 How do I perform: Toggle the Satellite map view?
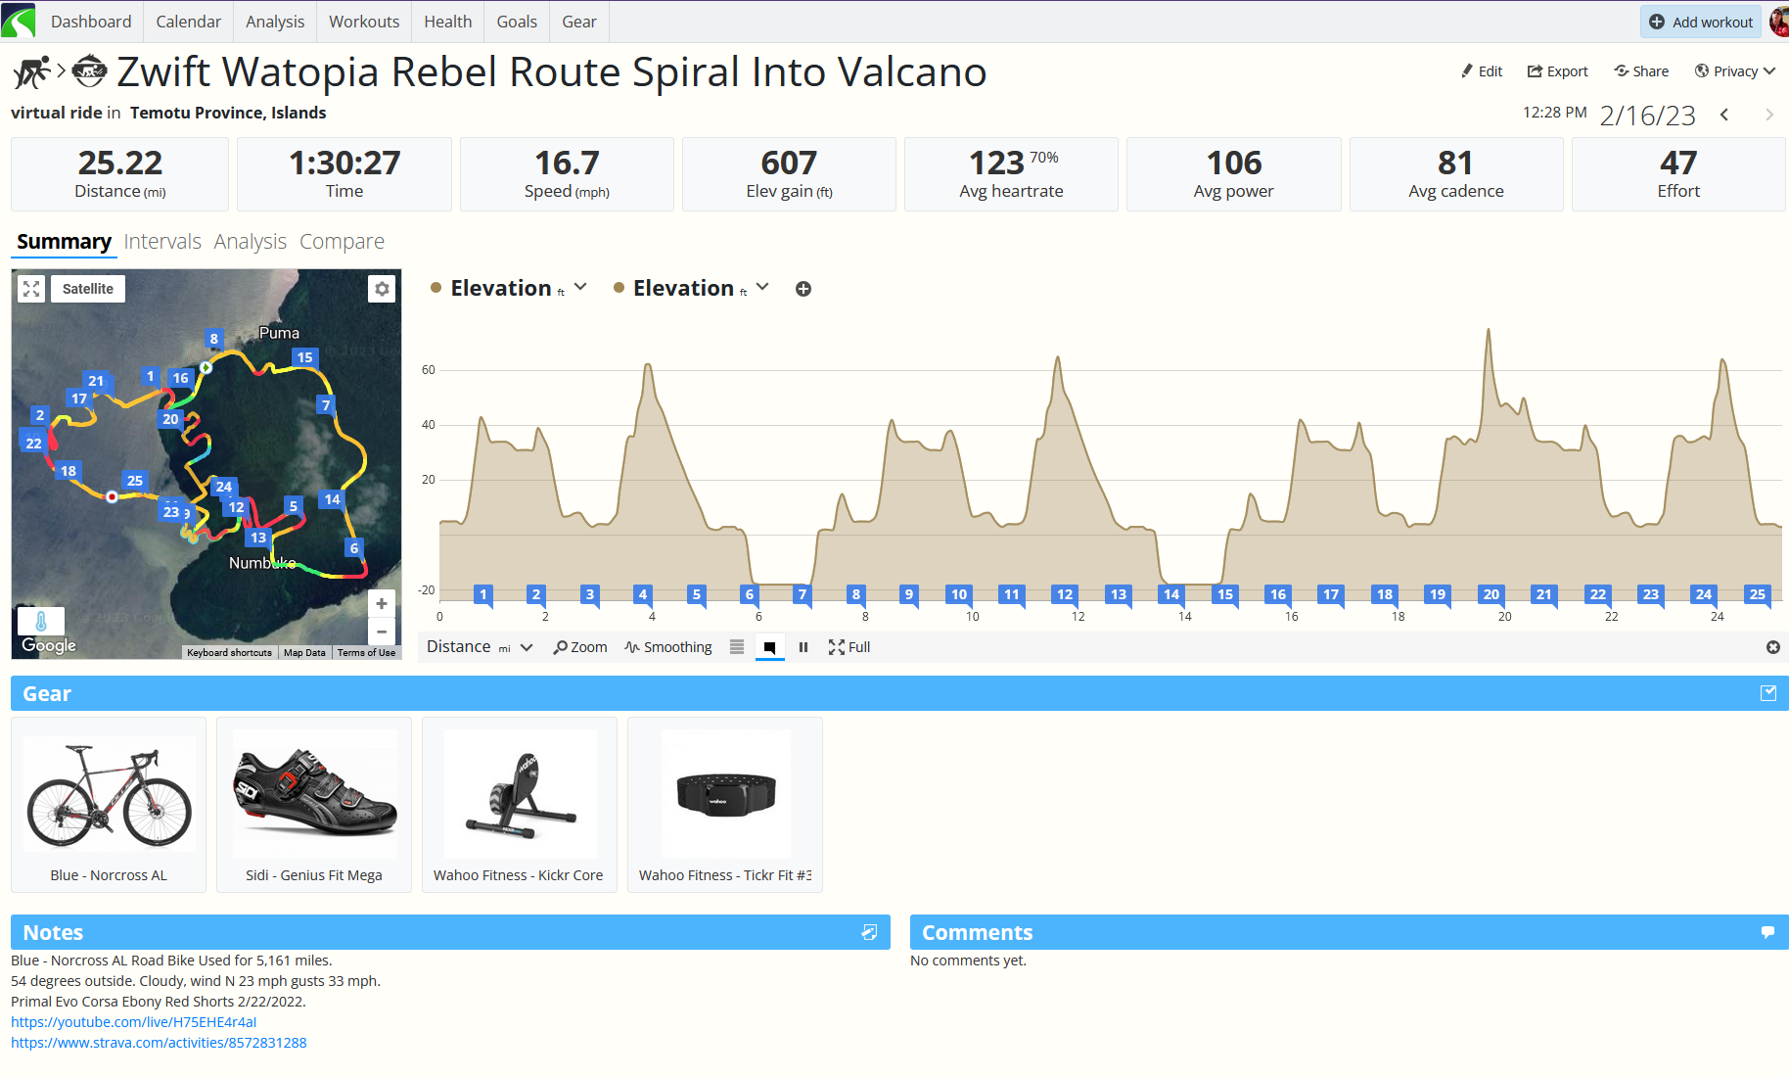pos(88,289)
